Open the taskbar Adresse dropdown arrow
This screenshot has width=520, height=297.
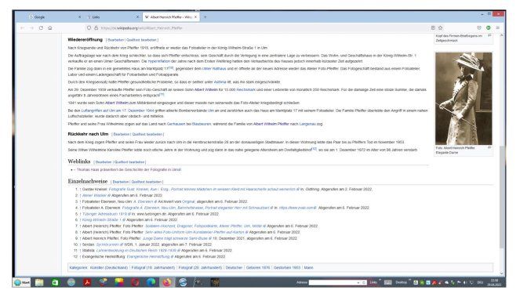358,283
